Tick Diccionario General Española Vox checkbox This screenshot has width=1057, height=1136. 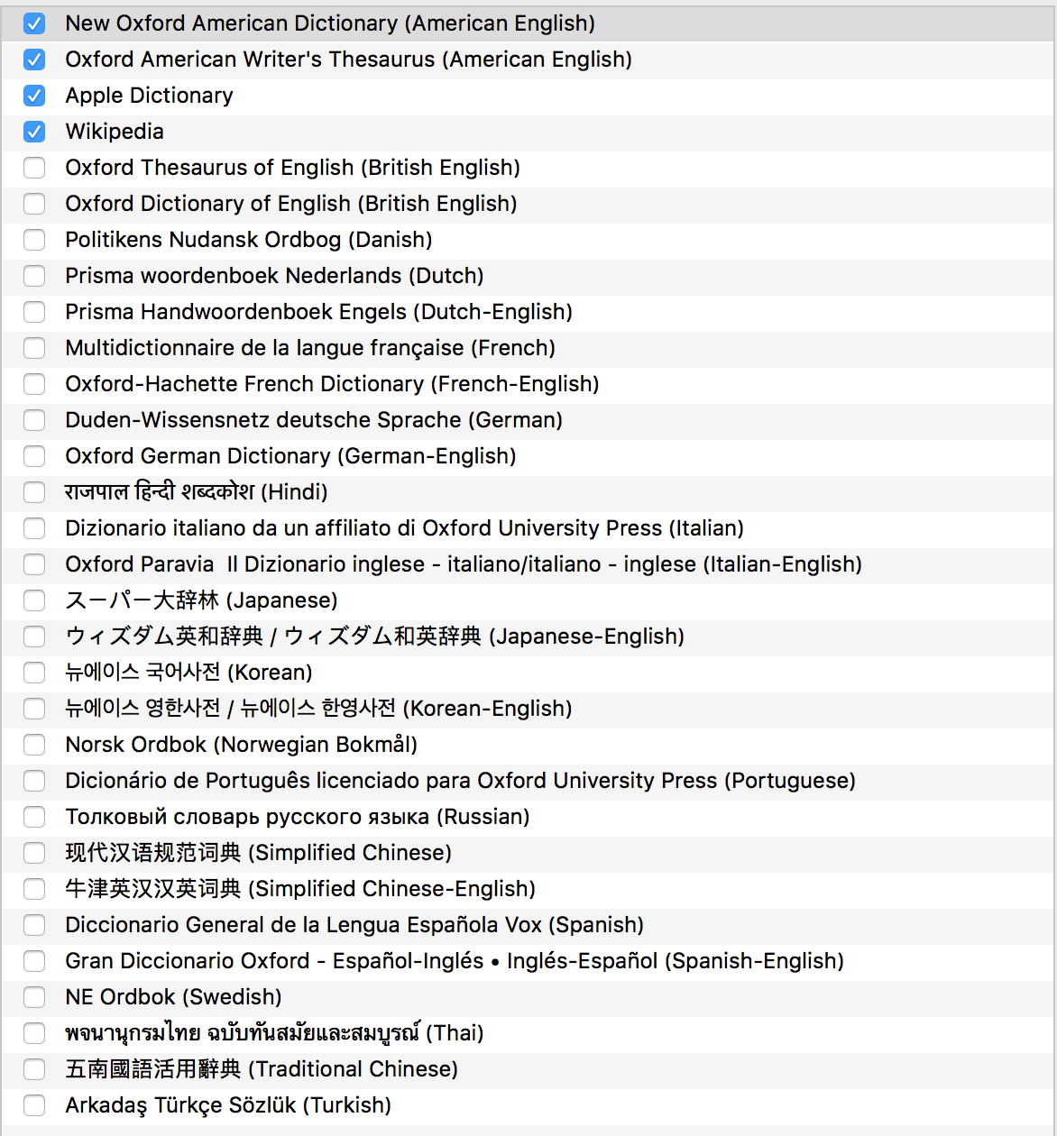tap(34, 925)
